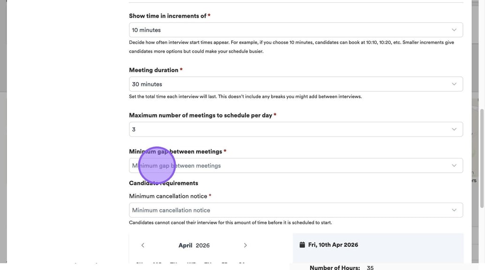
Task: Expand maximum meetings per day dropdown showing 3
Action: (x=296, y=130)
